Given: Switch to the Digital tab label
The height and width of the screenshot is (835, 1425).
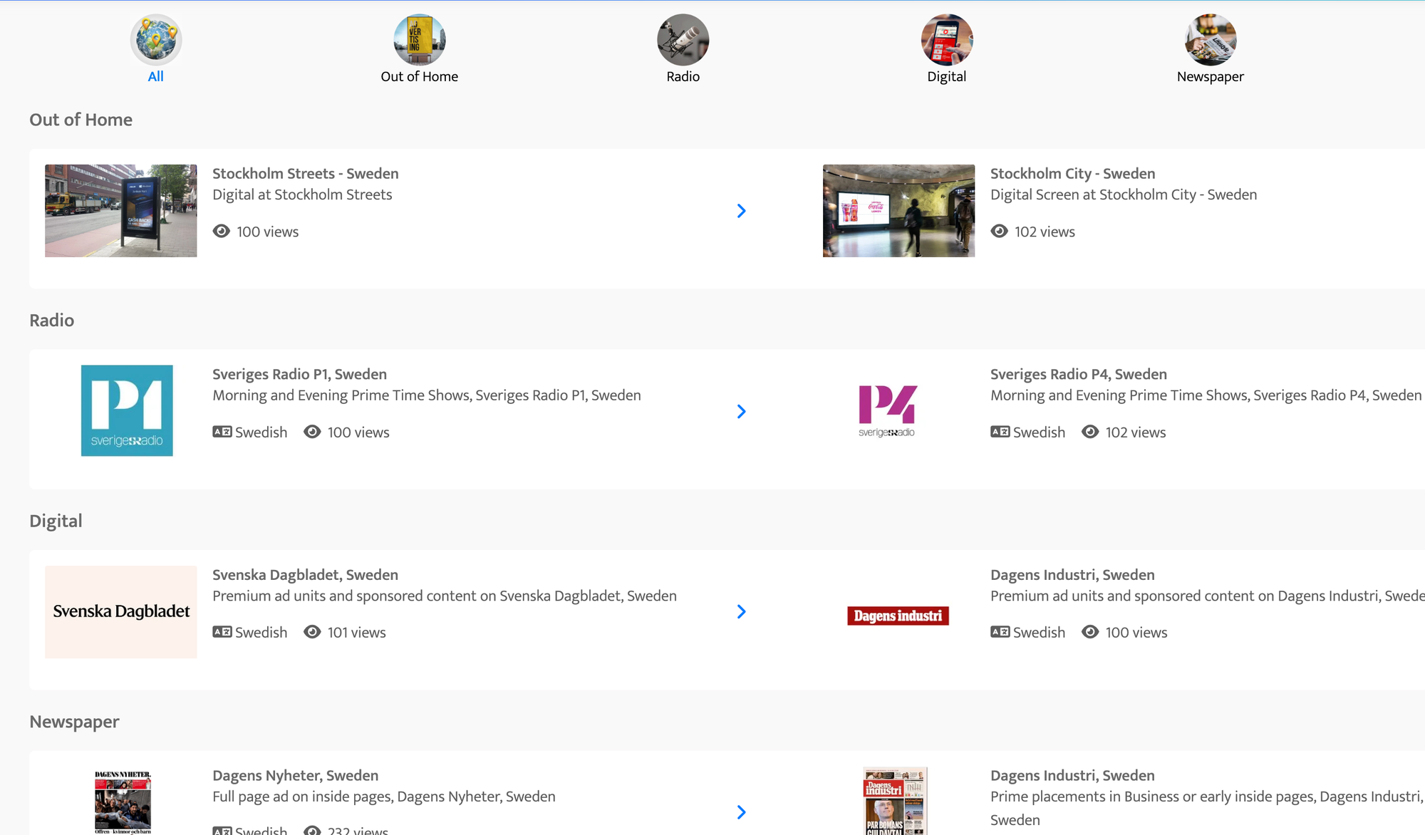Looking at the screenshot, I should pyautogui.click(x=947, y=76).
